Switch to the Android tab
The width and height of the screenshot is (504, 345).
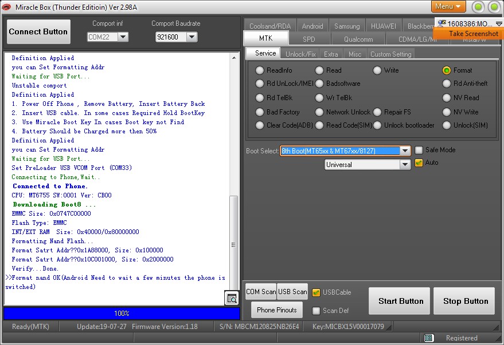pyautogui.click(x=312, y=26)
